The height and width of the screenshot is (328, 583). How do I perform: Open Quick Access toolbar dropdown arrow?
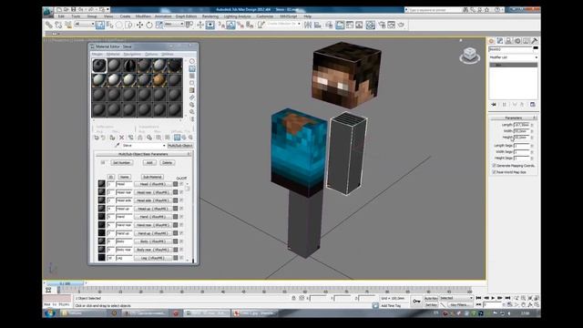107,9
